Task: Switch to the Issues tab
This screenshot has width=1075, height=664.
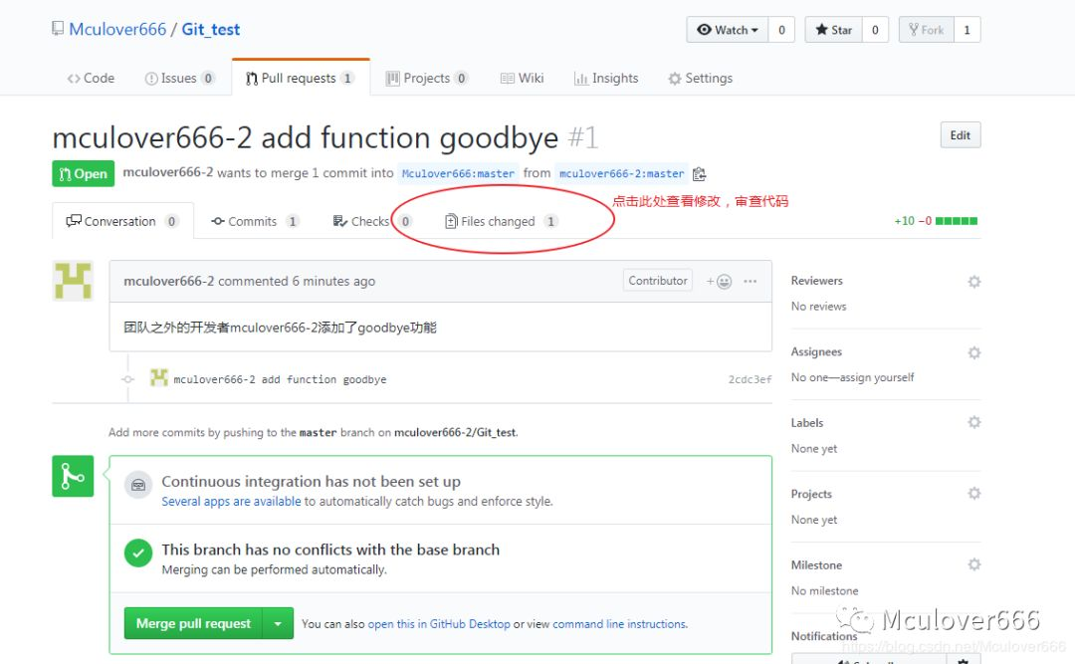Action: click(179, 79)
